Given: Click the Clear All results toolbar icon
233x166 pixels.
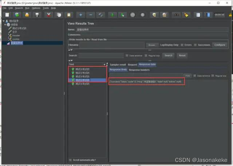Looking at the screenshot, I should click(164, 15).
